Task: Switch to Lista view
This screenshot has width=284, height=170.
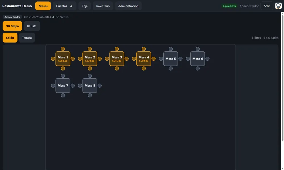Action: pos(32,26)
